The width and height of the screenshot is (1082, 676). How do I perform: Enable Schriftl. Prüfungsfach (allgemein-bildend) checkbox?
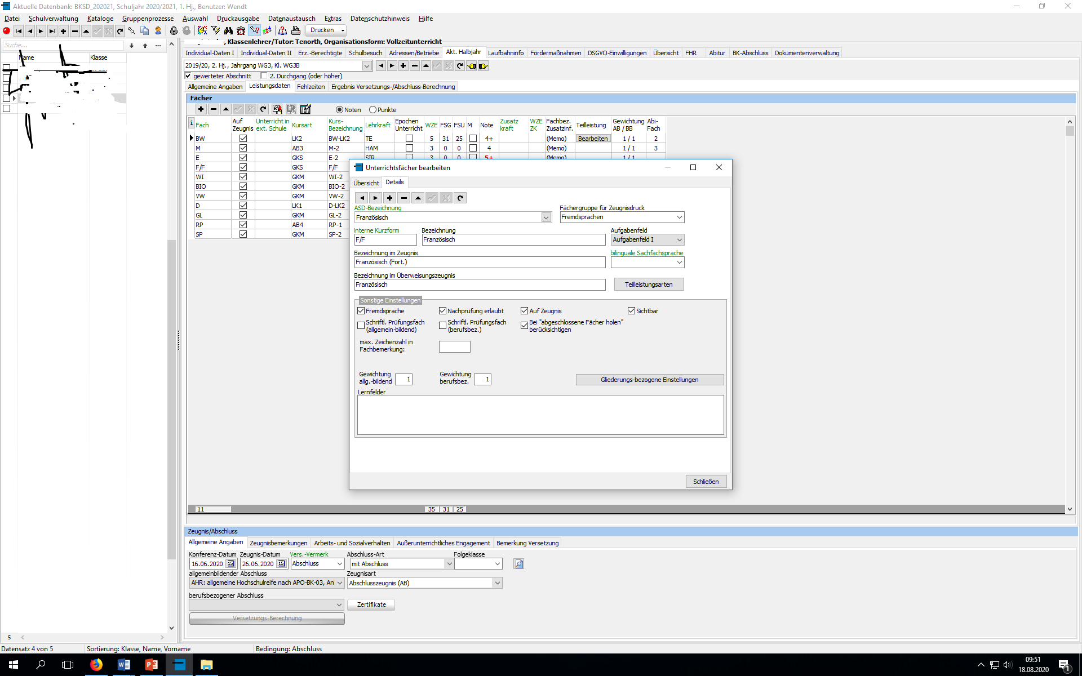[x=361, y=326]
